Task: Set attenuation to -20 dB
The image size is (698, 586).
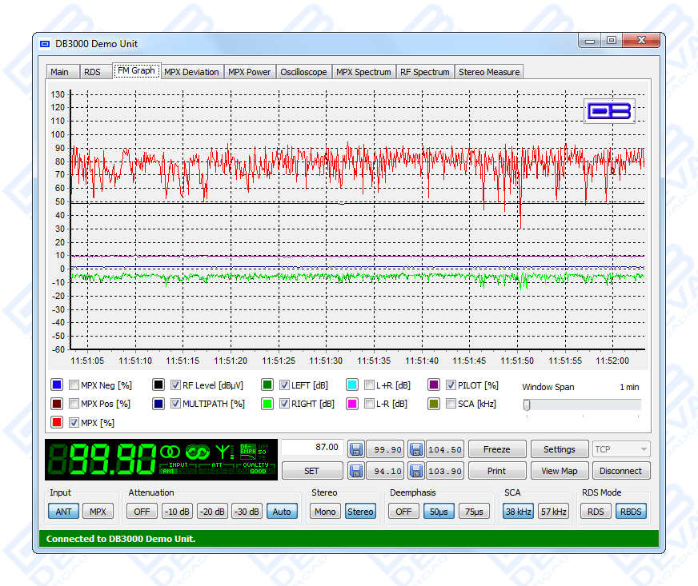Action: (x=211, y=512)
